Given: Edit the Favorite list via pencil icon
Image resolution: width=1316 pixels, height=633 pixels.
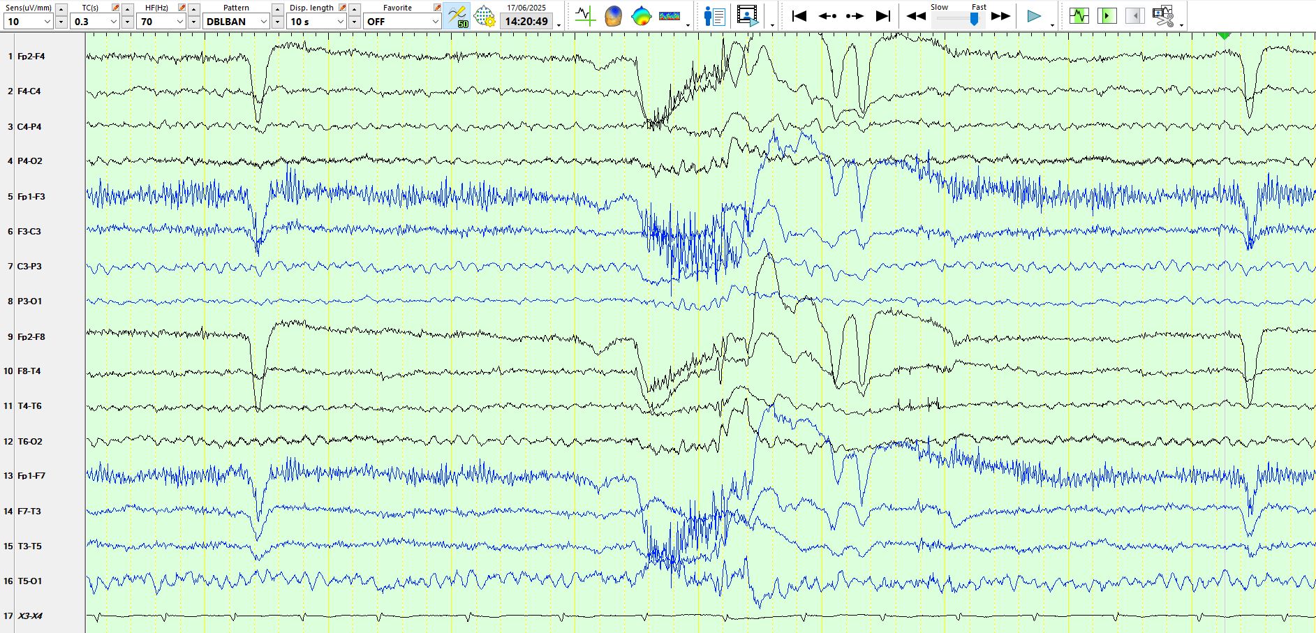Looking at the screenshot, I should pyautogui.click(x=437, y=8).
